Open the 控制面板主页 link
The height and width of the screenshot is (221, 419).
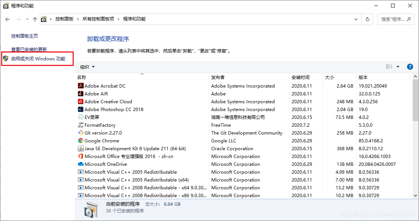[x=25, y=36]
